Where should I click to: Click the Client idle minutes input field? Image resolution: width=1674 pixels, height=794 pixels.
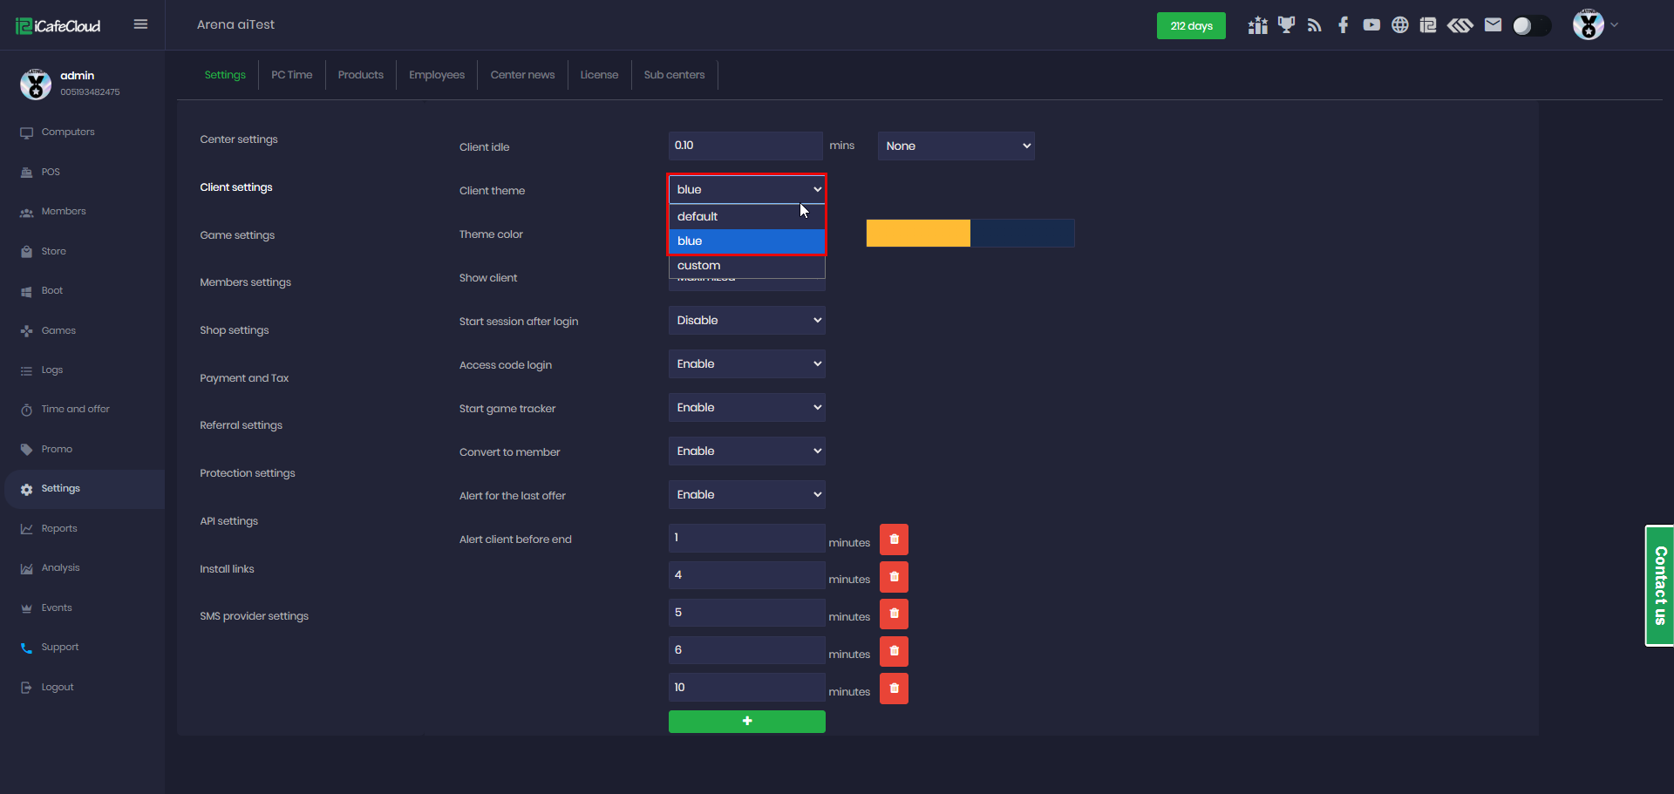click(x=745, y=146)
